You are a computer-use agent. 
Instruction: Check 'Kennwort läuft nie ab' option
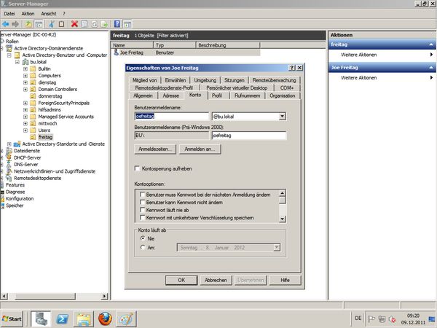[x=143, y=210]
